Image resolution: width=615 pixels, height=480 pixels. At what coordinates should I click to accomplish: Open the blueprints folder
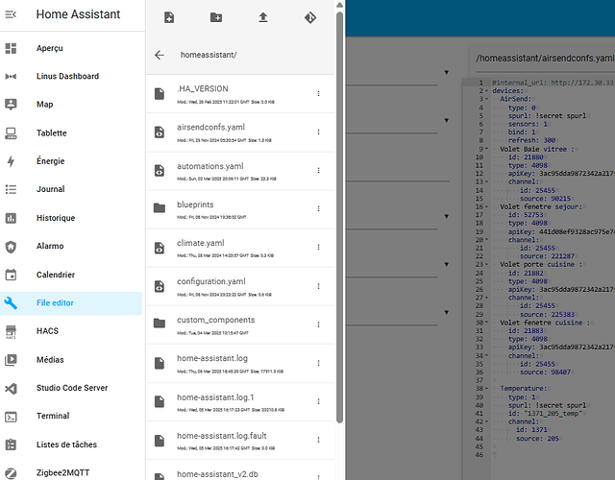240,209
